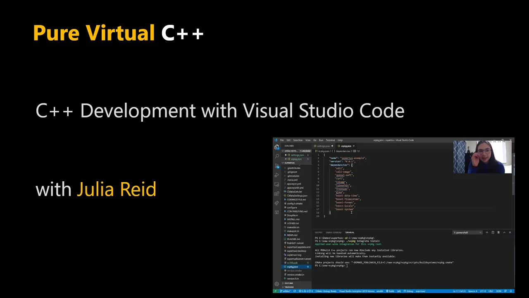Open the Search view in the activity bar

[x=276, y=156]
